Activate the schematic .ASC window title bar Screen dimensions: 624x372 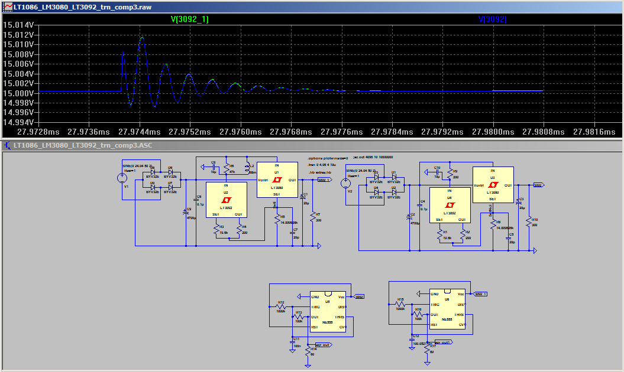pyautogui.click(x=312, y=145)
